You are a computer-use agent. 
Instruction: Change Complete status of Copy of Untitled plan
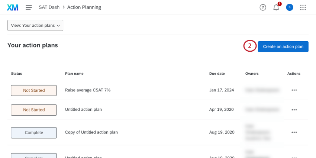tap(34, 133)
